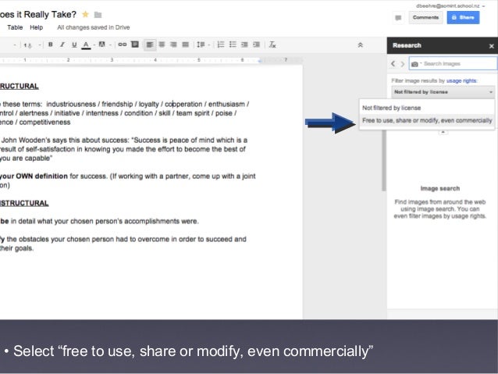Screen dimensions: 498x374
Task: Close the Research panel
Action: (491, 46)
